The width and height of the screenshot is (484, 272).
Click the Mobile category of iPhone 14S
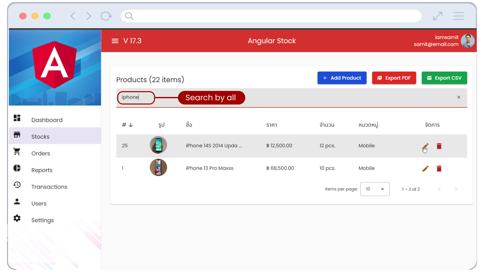367,146
